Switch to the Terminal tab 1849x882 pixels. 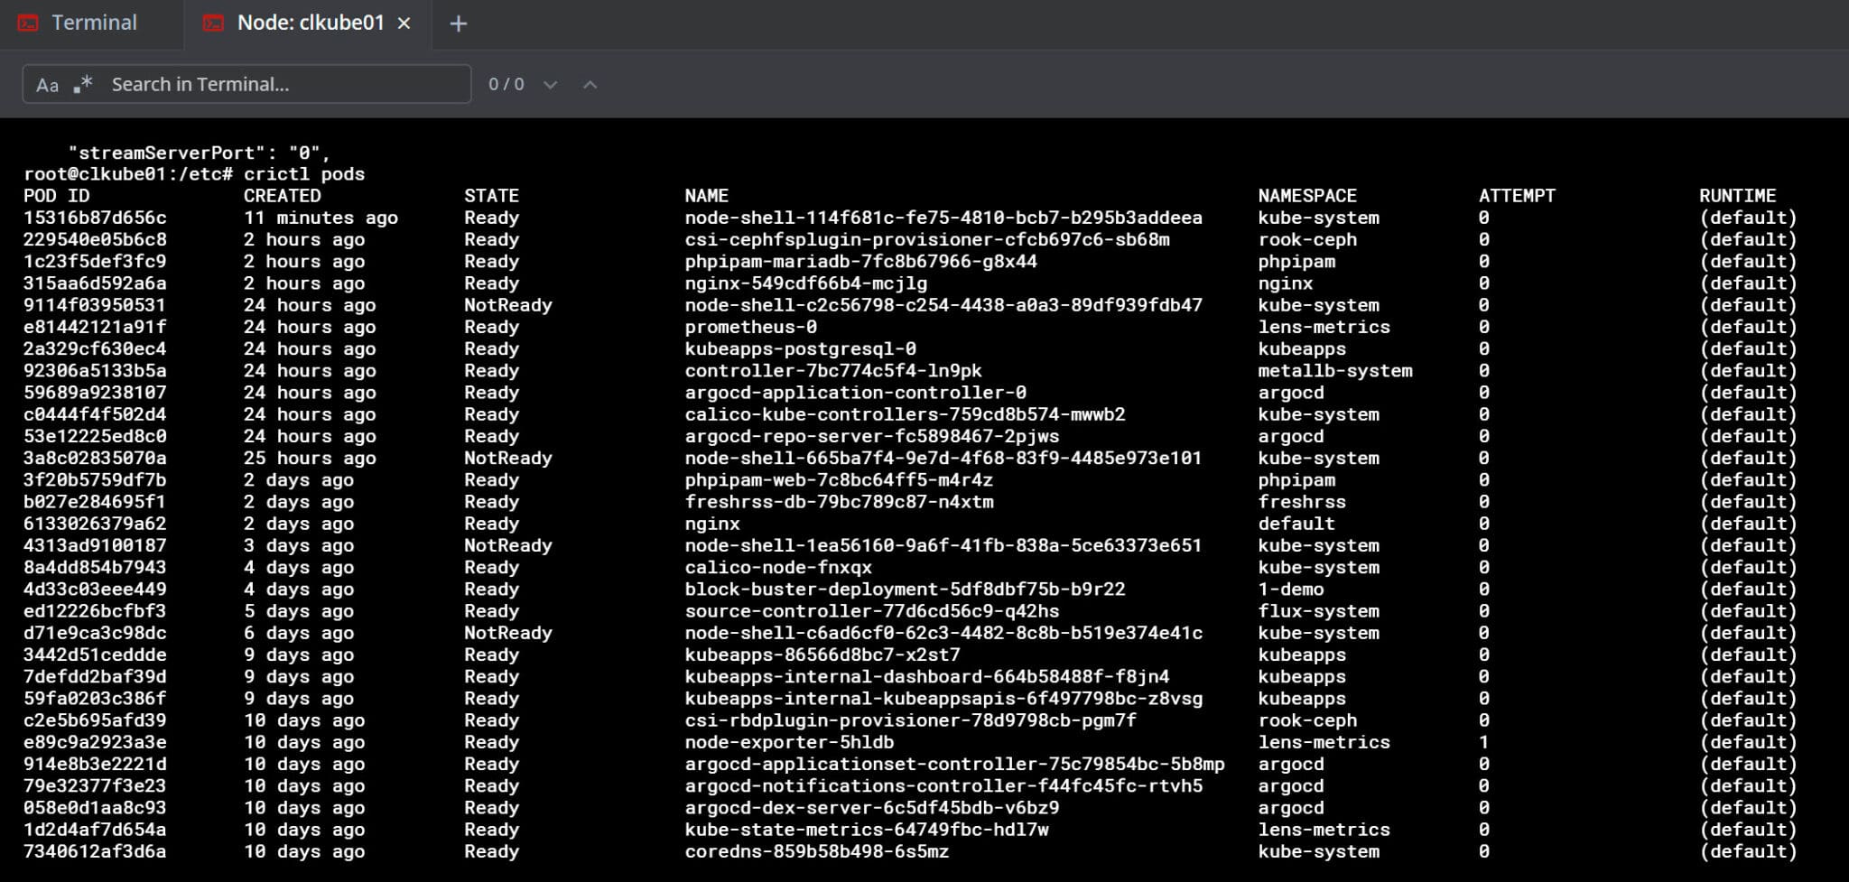point(95,23)
